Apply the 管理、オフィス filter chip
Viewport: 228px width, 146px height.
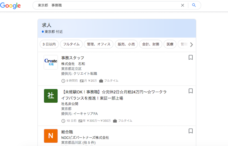[99, 44]
